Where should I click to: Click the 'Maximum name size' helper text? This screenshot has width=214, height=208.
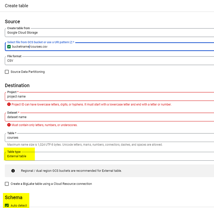(85, 145)
